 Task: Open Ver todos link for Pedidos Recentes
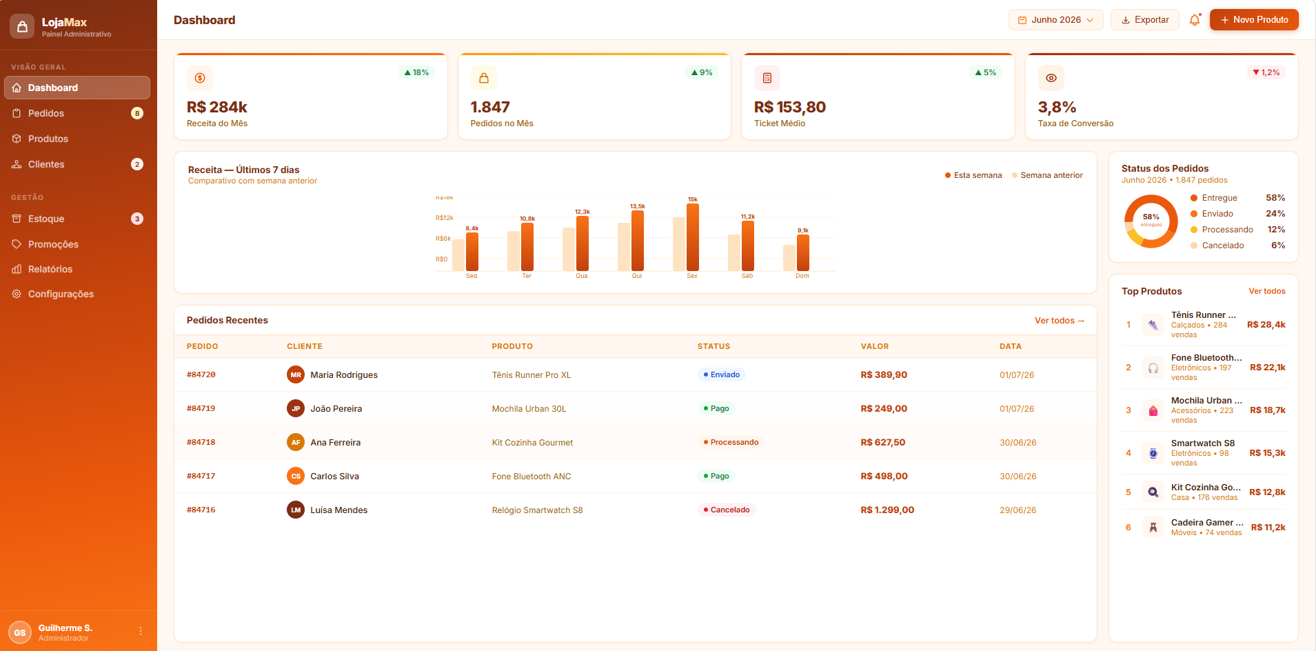click(1060, 321)
